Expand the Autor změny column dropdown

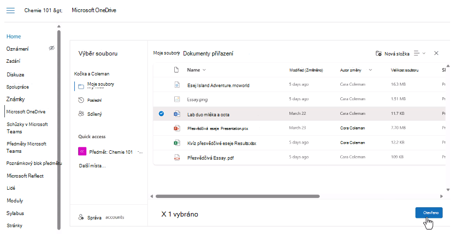click(x=371, y=70)
